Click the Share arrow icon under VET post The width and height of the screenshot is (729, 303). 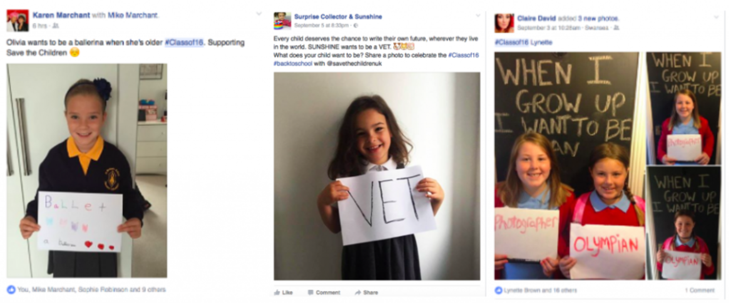358,293
